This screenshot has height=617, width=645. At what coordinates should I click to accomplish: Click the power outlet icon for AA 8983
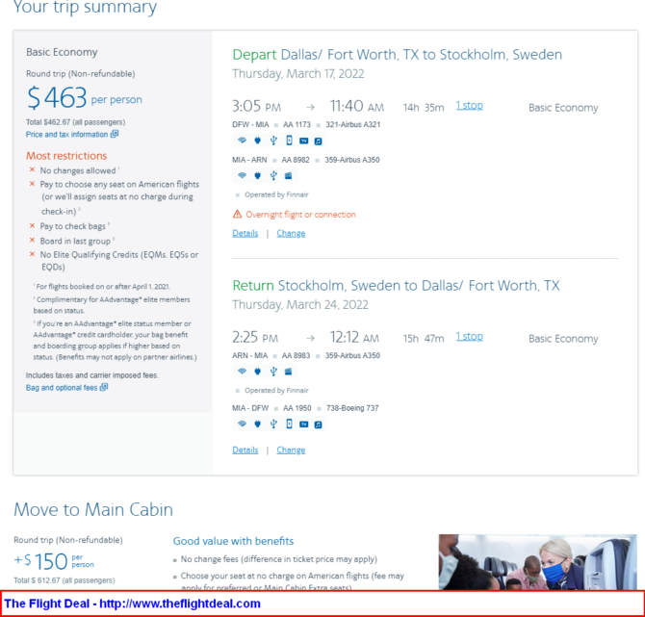(x=257, y=372)
